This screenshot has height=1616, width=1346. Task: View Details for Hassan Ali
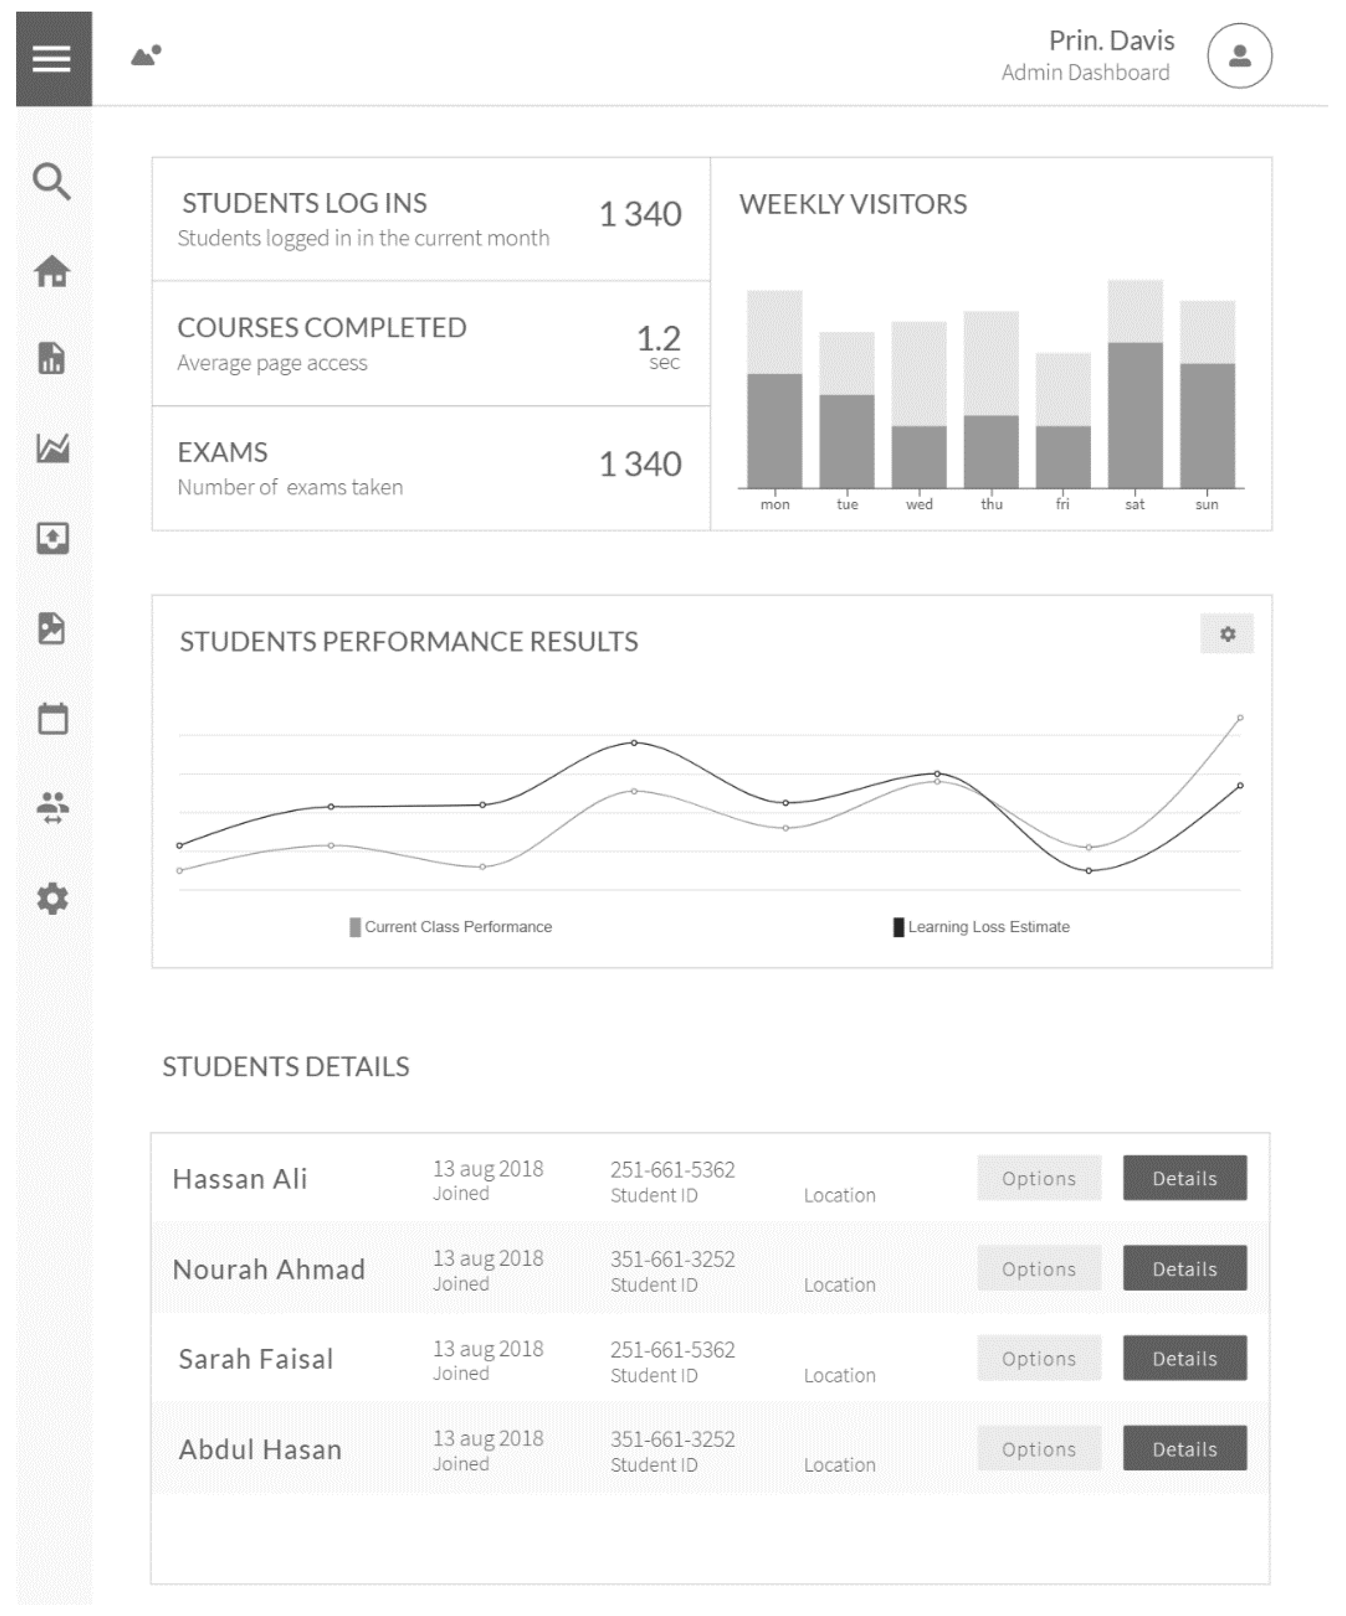pos(1184,1178)
